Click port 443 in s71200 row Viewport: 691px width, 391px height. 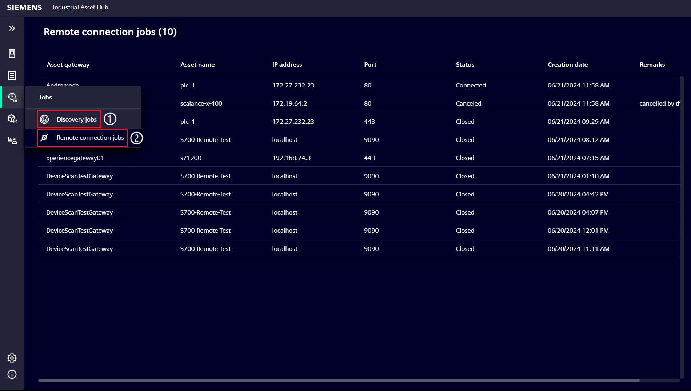point(370,158)
